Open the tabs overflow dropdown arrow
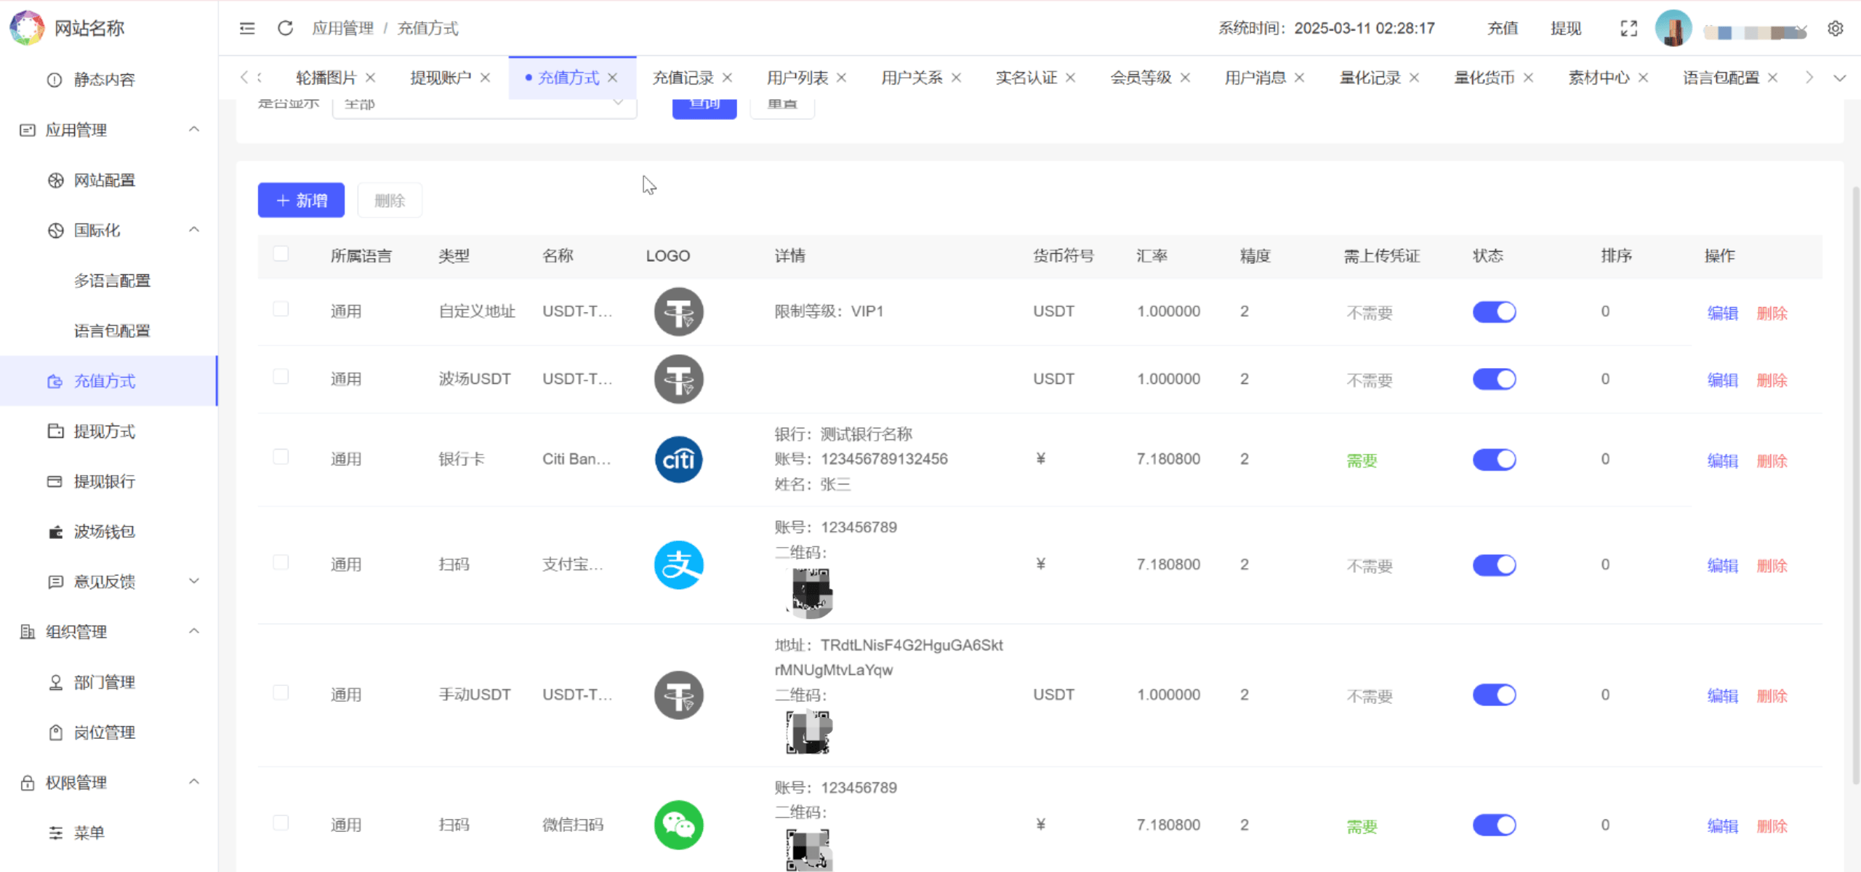Screen dimensions: 1861x872 click(x=1839, y=78)
